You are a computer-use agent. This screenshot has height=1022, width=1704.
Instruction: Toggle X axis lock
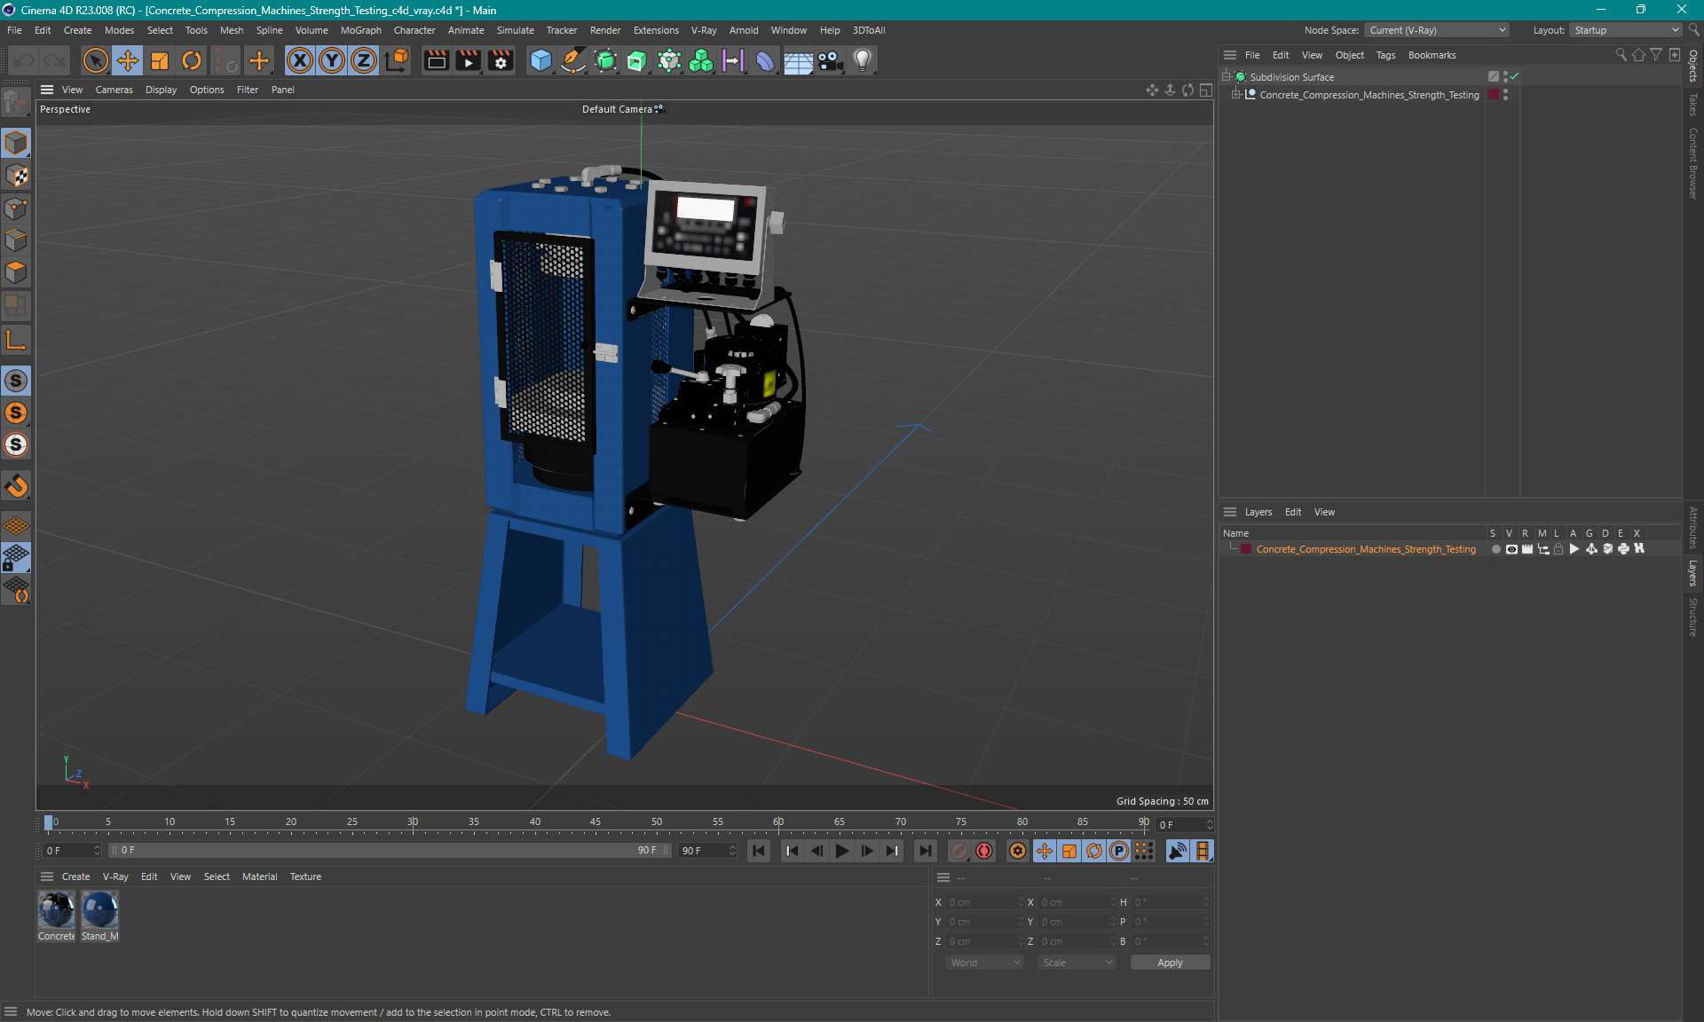[x=300, y=60]
